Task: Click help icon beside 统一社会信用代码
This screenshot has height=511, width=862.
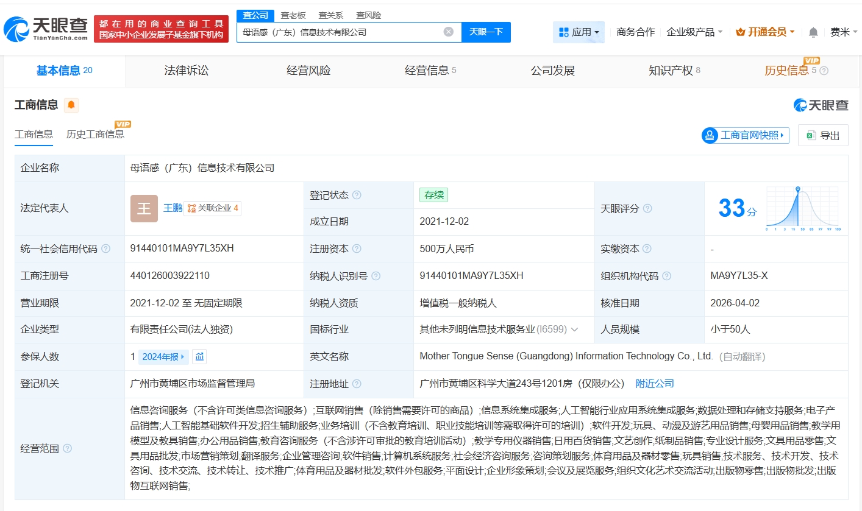Action: (106, 249)
